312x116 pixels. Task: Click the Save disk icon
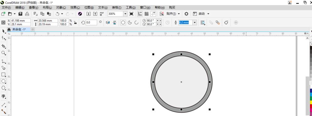pyautogui.click(x=20, y=14)
